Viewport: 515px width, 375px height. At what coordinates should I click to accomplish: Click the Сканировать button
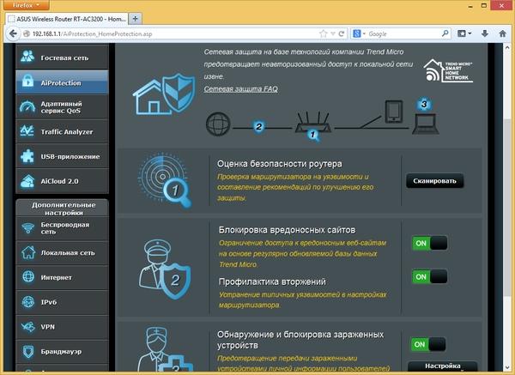434,181
